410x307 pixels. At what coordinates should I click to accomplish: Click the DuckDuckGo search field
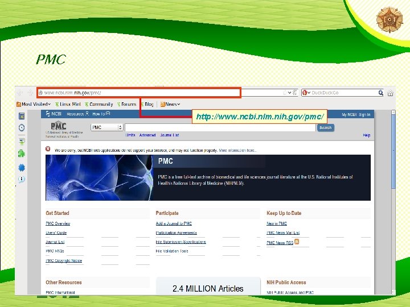(x=344, y=93)
